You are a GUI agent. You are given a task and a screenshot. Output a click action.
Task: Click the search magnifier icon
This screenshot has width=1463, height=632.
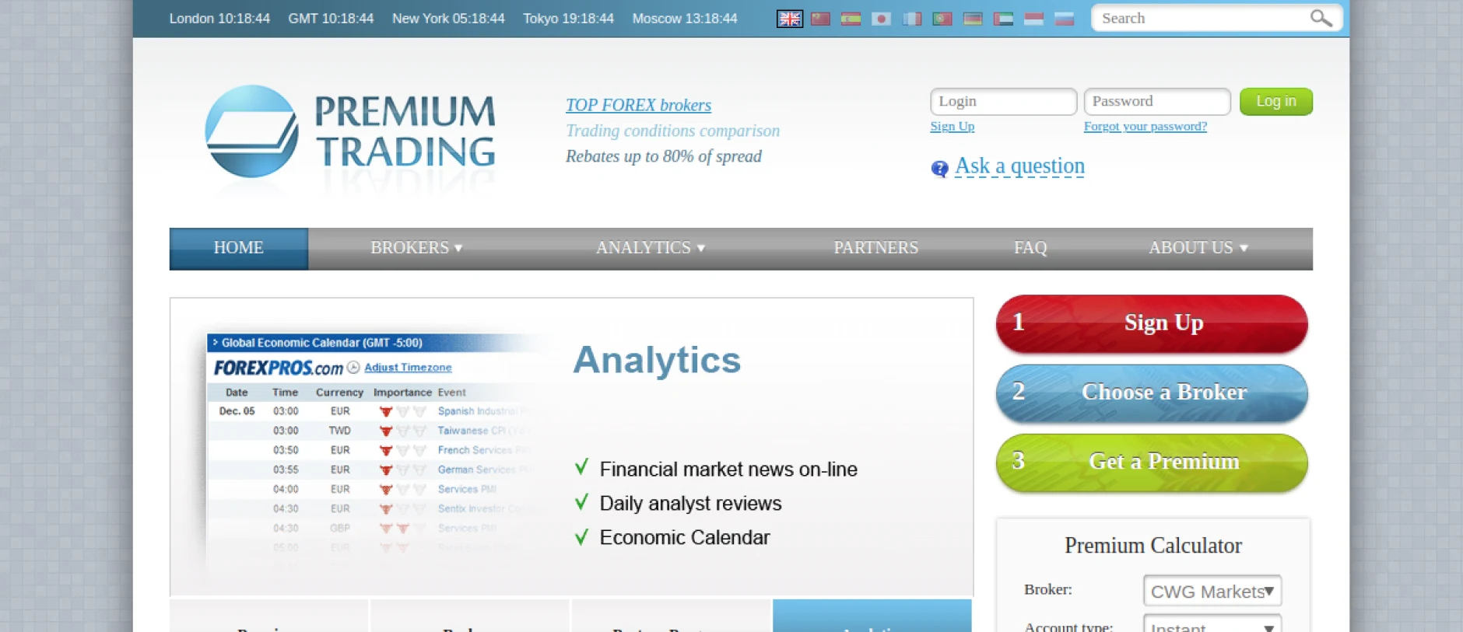tap(1321, 18)
